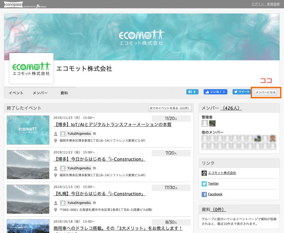
Task: Click the thumbnail of the 10/18 event
Action: [28, 226]
